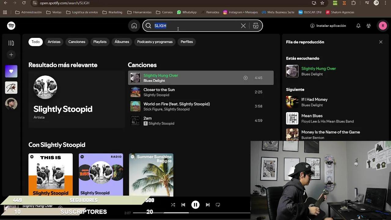This screenshot has height=220, width=391.
Task: Go back in browser history
Action: coord(5,3)
